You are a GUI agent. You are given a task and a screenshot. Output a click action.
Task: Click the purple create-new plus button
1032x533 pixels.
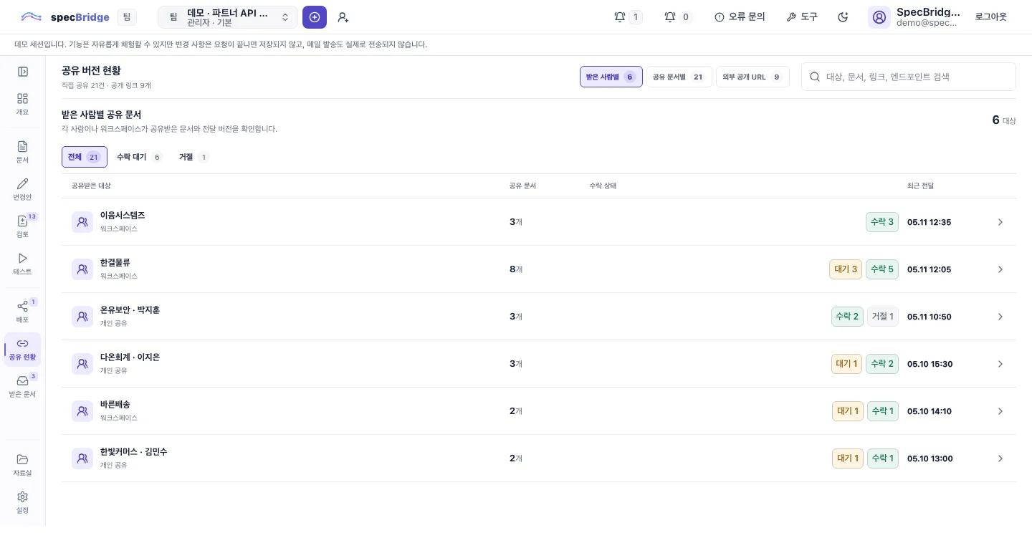click(x=315, y=17)
